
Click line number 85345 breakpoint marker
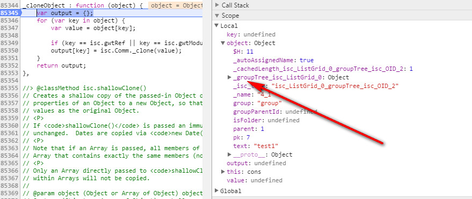10,13
